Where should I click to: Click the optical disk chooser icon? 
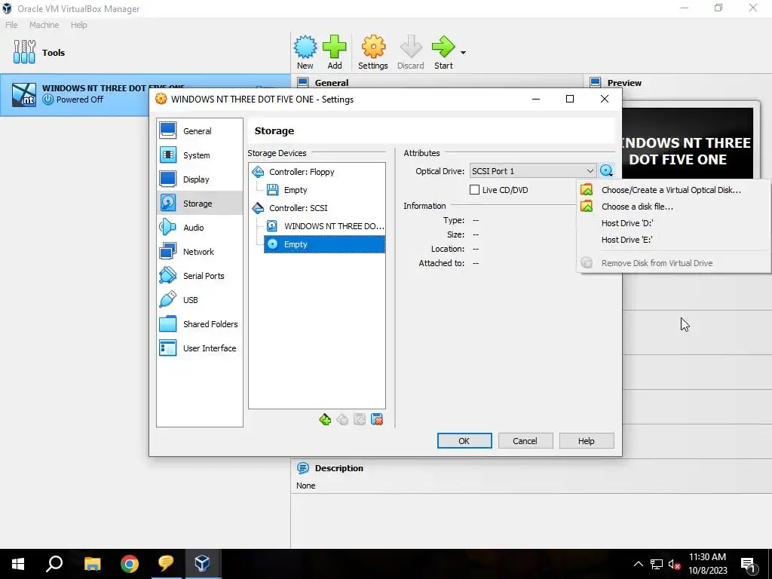coord(607,171)
